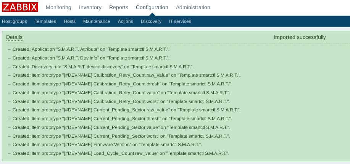
Task: Select the Configuration menu
Action: click(x=152, y=7)
